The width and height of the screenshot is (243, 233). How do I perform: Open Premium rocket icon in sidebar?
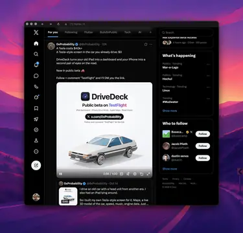[36, 119]
